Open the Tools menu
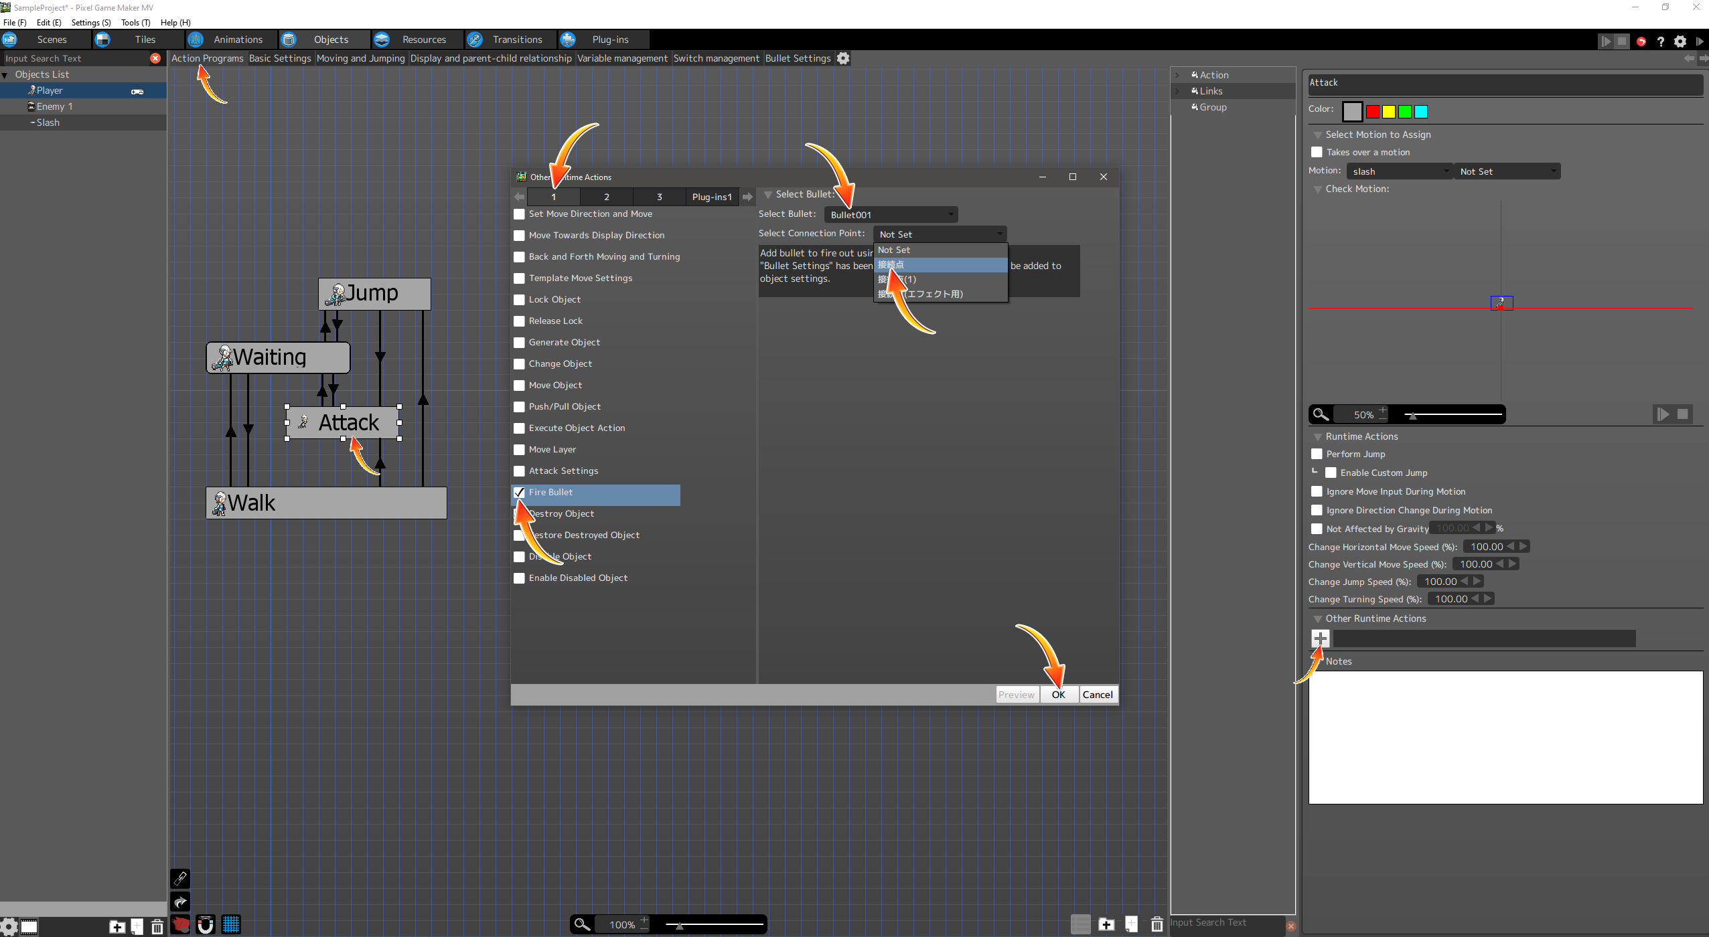Screen dimensions: 1709x937 click(x=135, y=22)
